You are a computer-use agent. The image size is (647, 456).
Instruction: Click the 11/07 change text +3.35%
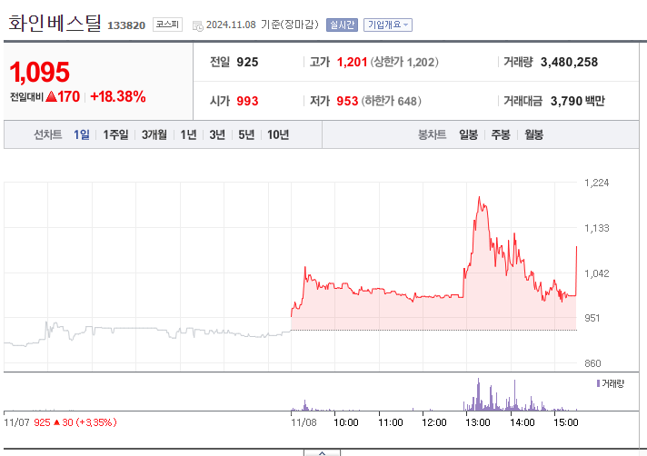[96, 422]
